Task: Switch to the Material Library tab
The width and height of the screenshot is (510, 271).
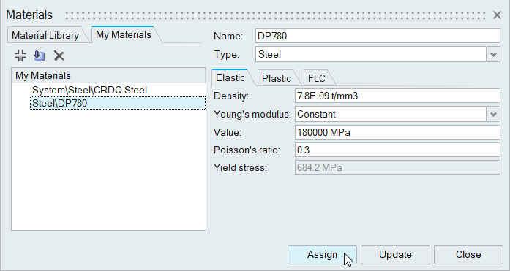Action: [45, 35]
